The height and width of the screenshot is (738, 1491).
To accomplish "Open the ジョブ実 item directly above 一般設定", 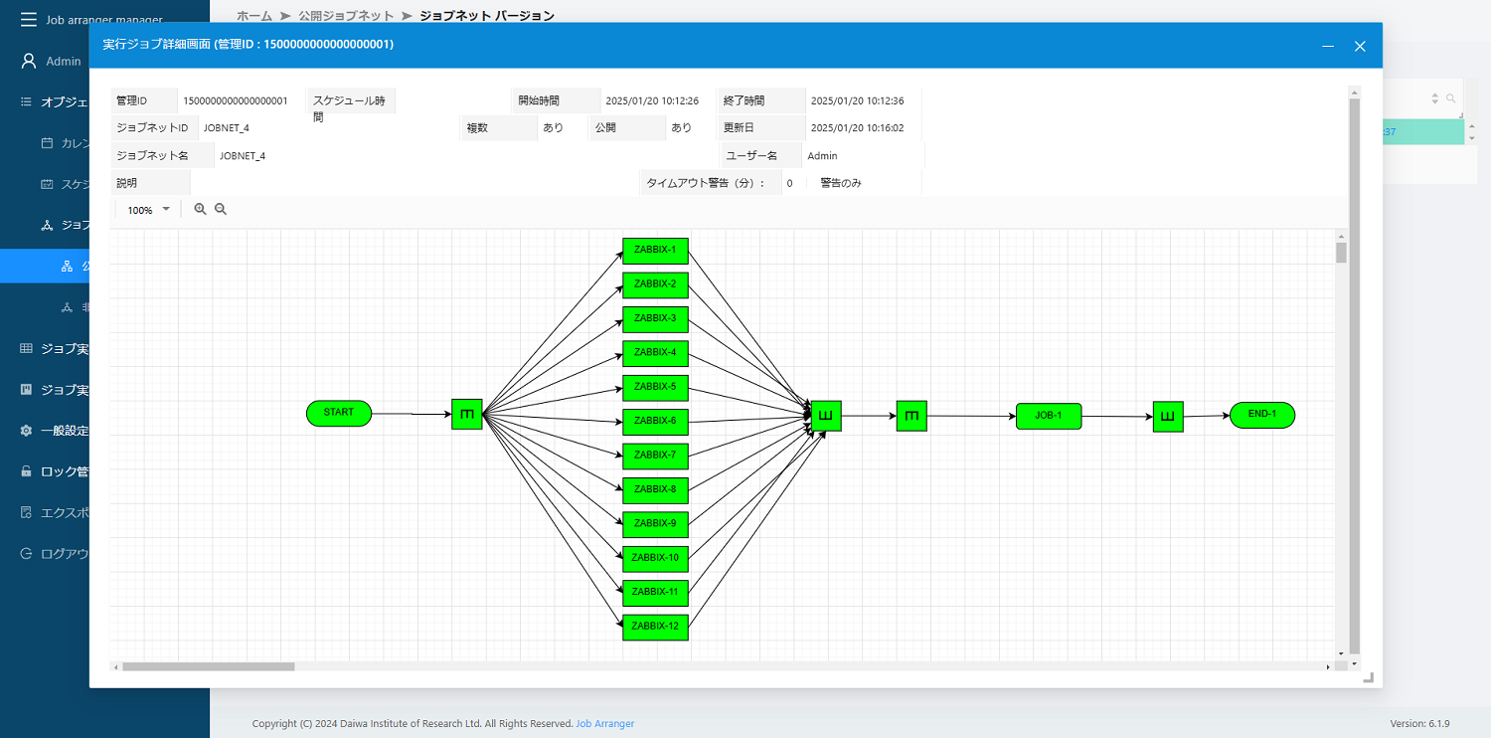I will [55, 389].
